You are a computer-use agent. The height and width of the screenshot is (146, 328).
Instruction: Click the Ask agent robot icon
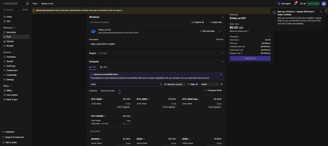coord(278,4)
